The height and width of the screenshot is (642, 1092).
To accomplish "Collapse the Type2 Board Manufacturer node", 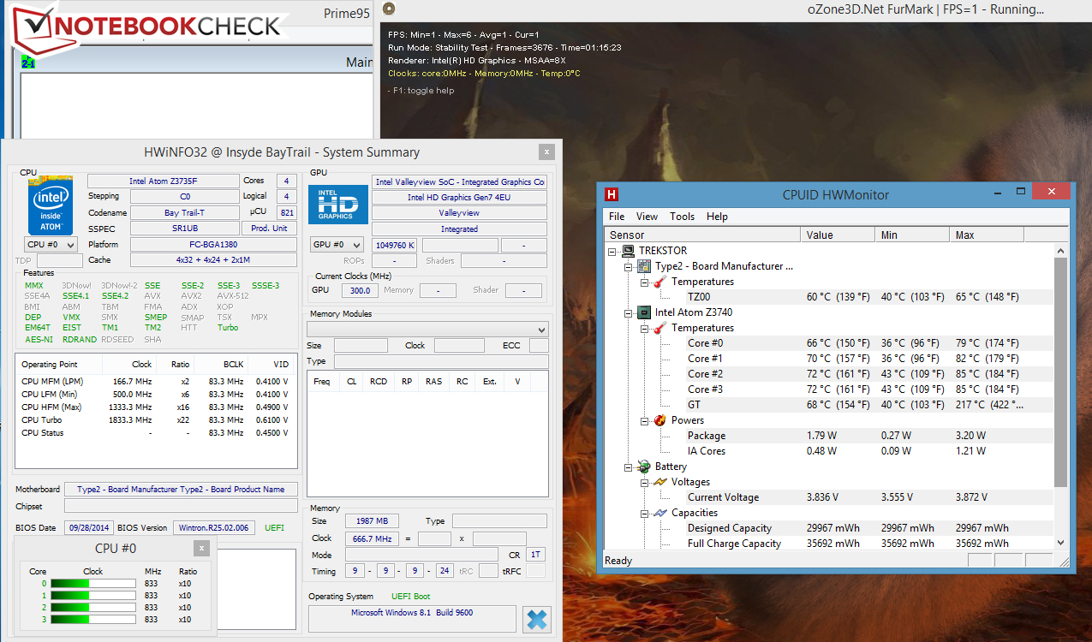I will click(628, 267).
